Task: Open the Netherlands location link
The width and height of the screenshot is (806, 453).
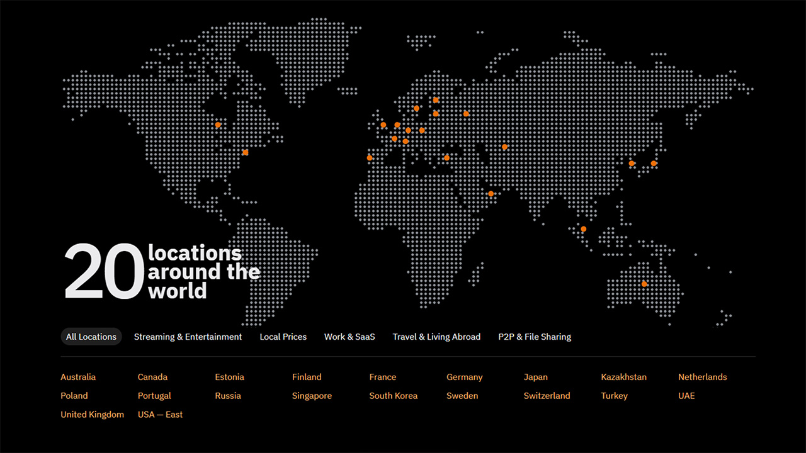Action: (x=702, y=377)
